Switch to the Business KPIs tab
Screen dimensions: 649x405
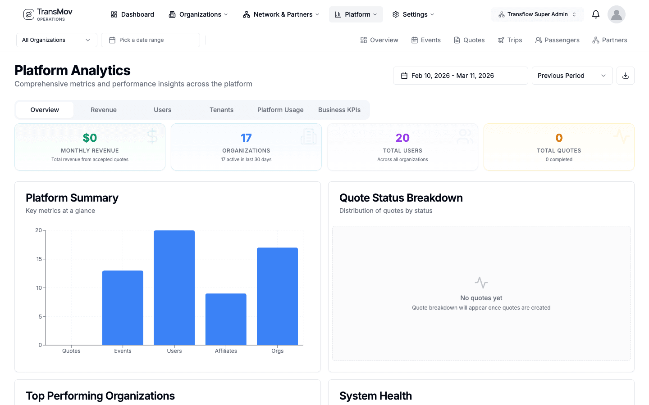coord(339,109)
